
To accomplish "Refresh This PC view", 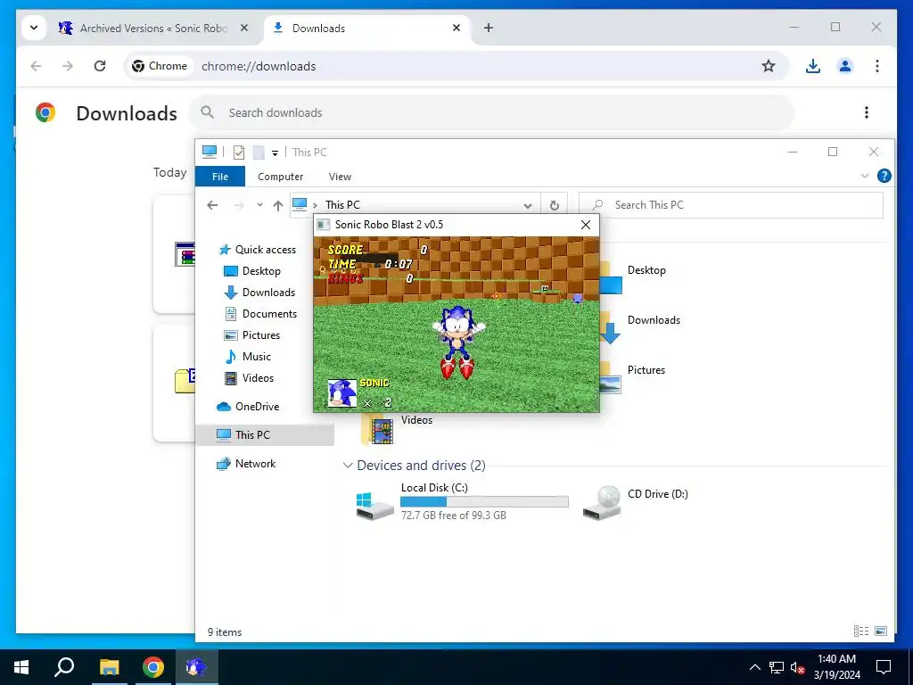I will click(x=555, y=206).
